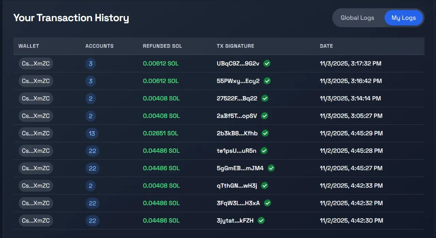This screenshot has width=436, height=238.
Task: Click verified check icon next to 55PWxy...Ecy2
Action: click(267, 81)
